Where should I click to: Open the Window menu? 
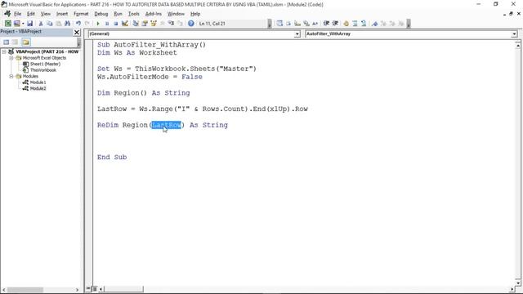coord(176,14)
